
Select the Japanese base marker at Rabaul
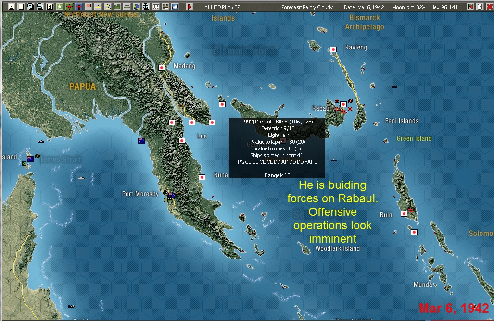343,104
